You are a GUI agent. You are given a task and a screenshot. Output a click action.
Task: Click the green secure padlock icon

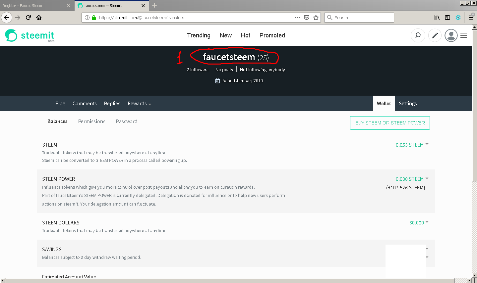coord(94,18)
